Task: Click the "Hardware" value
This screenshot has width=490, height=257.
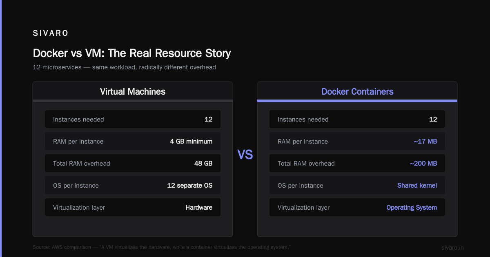Action: click(x=199, y=208)
